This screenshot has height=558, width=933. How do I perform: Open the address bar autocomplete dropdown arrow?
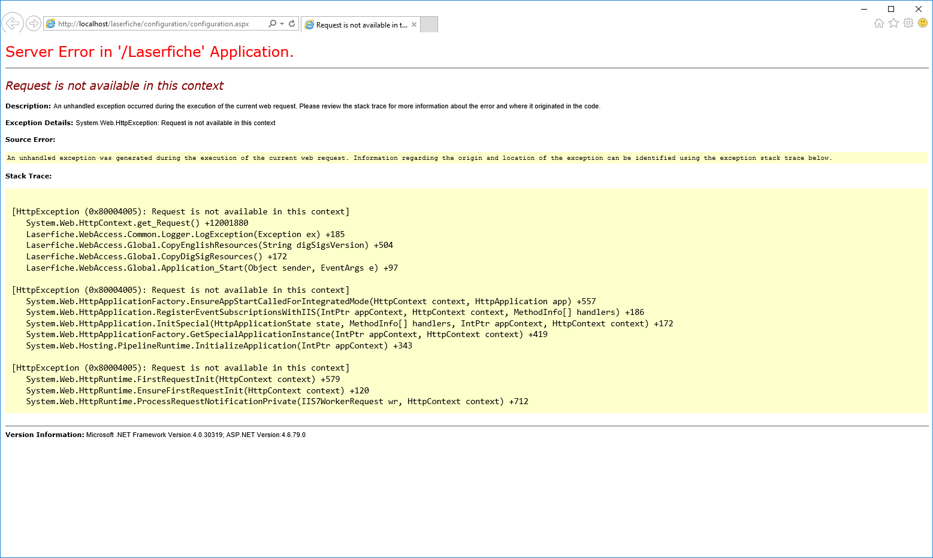click(282, 24)
